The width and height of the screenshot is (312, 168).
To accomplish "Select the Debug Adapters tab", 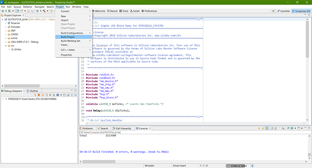I will (x=13, y=91).
